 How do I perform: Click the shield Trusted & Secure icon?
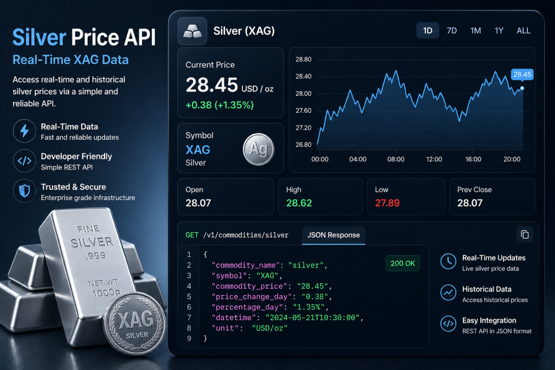24,191
